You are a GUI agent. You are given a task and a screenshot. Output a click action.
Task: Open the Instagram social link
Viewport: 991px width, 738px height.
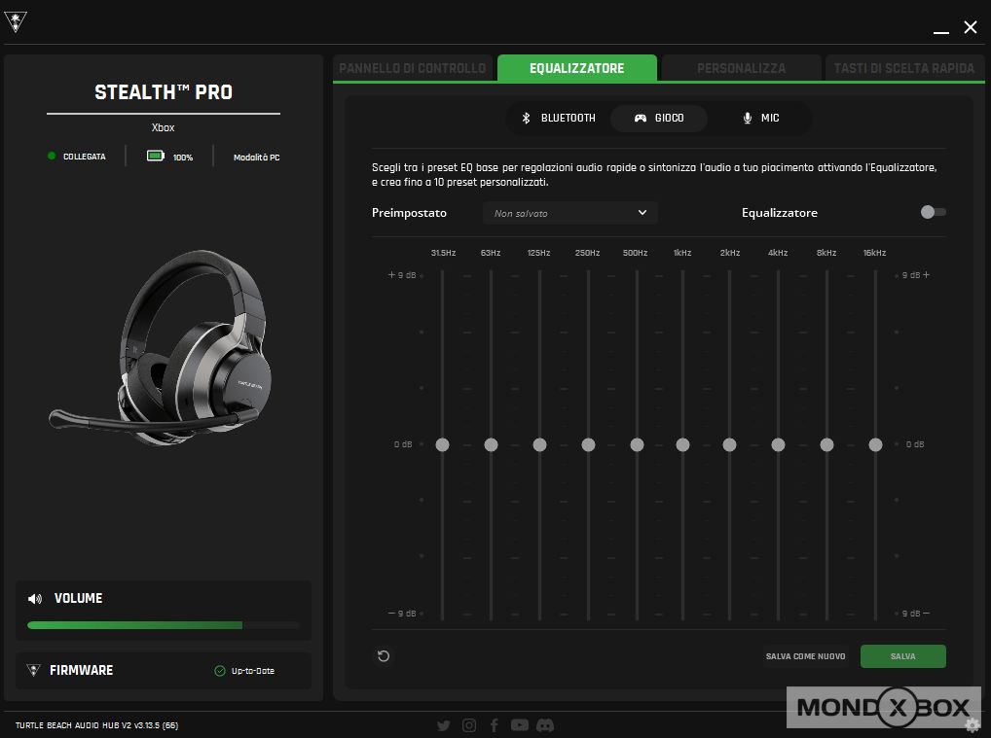[x=469, y=725]
